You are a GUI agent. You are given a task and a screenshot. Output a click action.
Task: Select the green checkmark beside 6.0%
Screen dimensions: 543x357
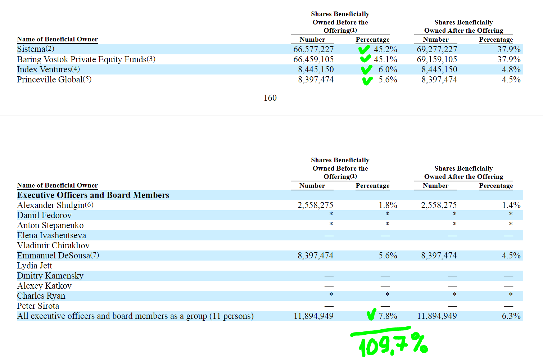(x=366, y=69)
